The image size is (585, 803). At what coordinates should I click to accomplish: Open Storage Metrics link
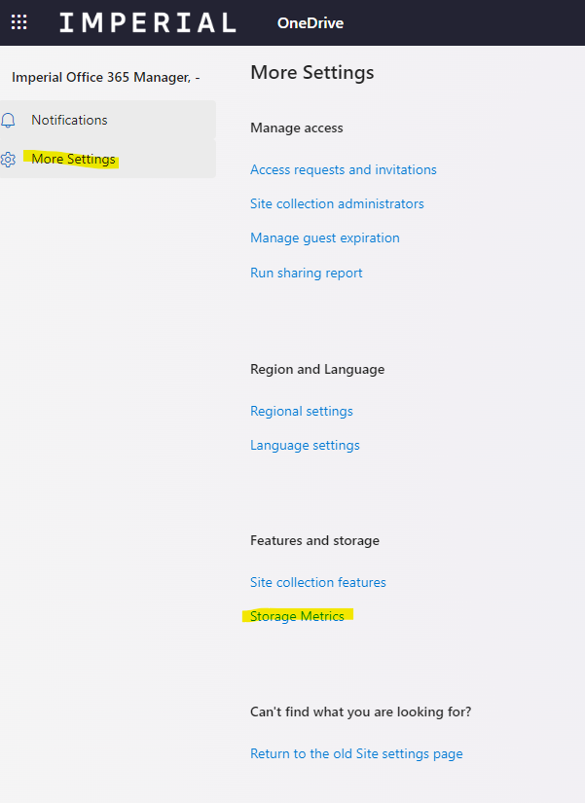pos(297,617)
